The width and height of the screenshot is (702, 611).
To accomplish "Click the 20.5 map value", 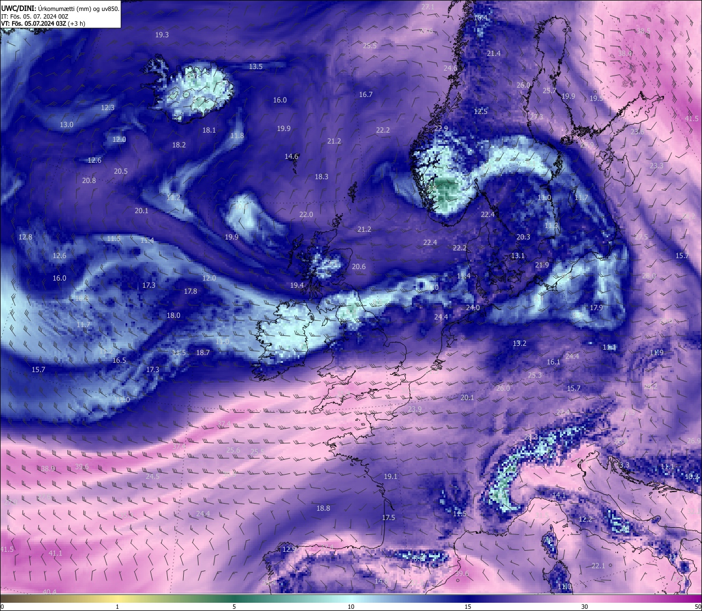I will pyautogui.click(x=121, y=171).
